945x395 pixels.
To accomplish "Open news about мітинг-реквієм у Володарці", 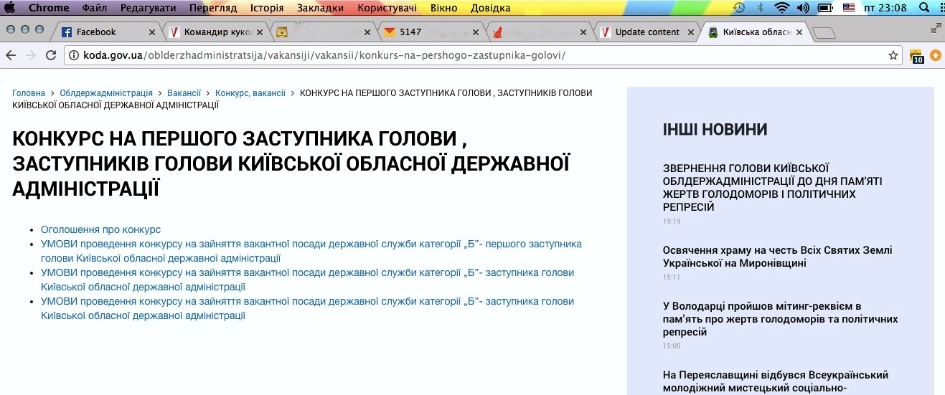I will (781, 319).
